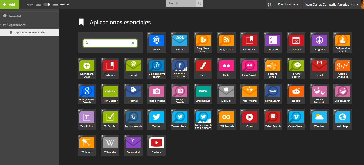Open the Vimeo Search app
The width and height of the screenshot is (364, 165).
click(x=296, y=119)
